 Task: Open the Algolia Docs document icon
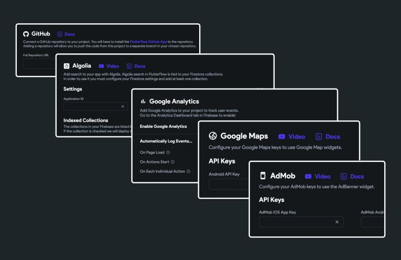click(x=129, y=66)
